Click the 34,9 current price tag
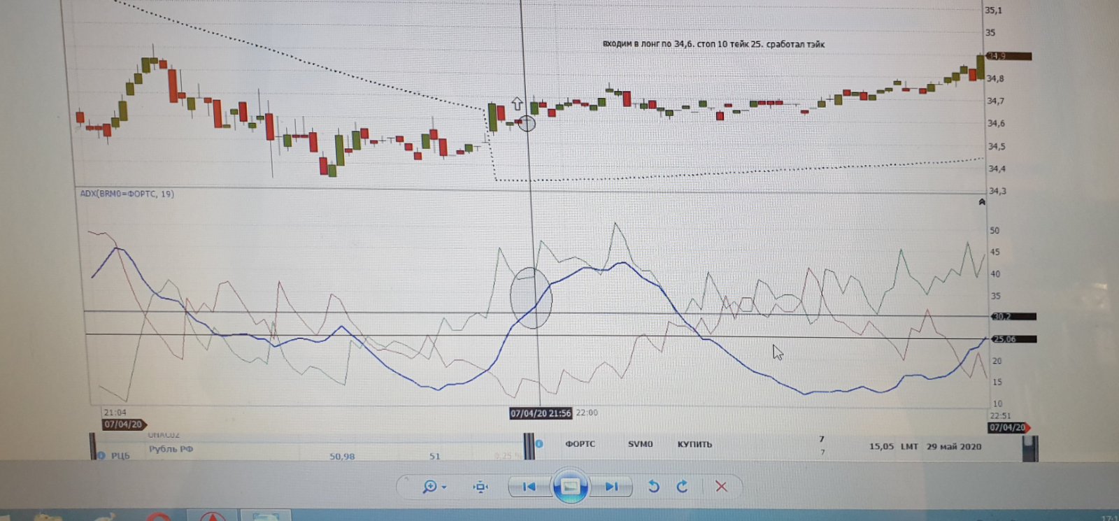Viewport: 1119px width, 521px height. click(1006, 56)
